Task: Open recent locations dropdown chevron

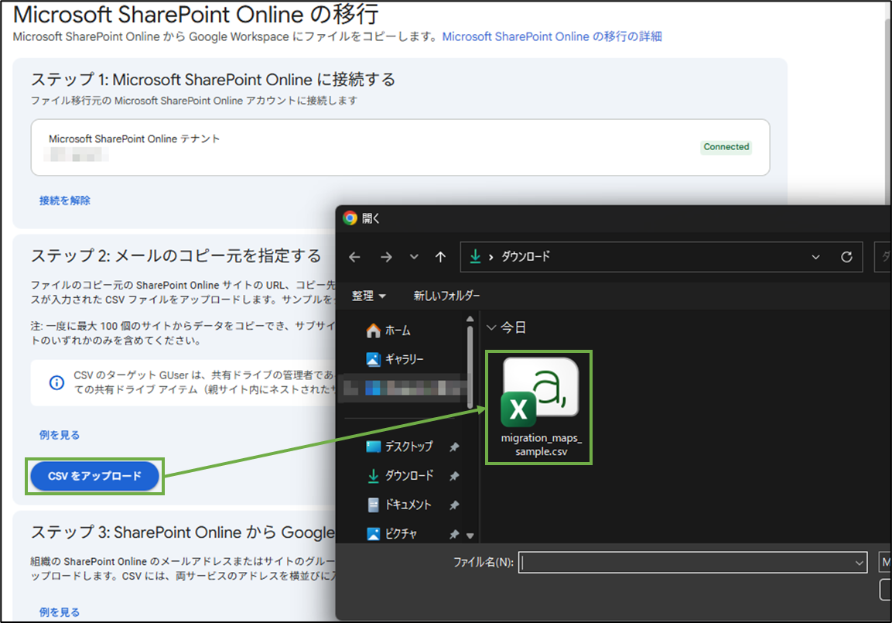Action: pos(414,257)
